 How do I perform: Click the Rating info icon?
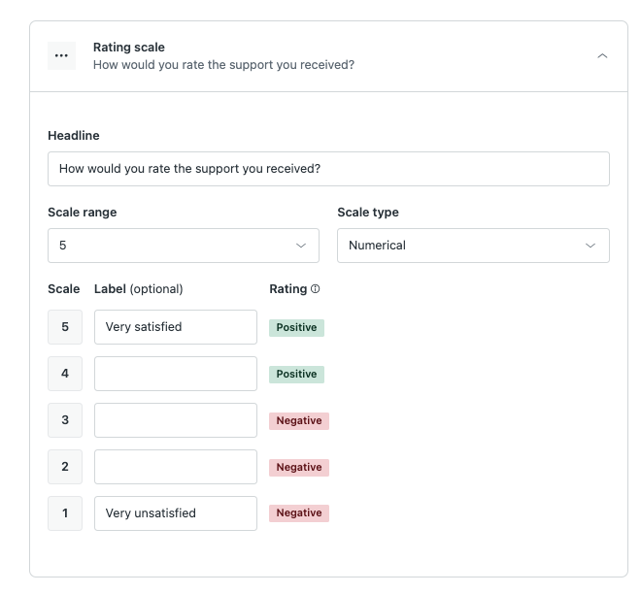click(316, 289)
